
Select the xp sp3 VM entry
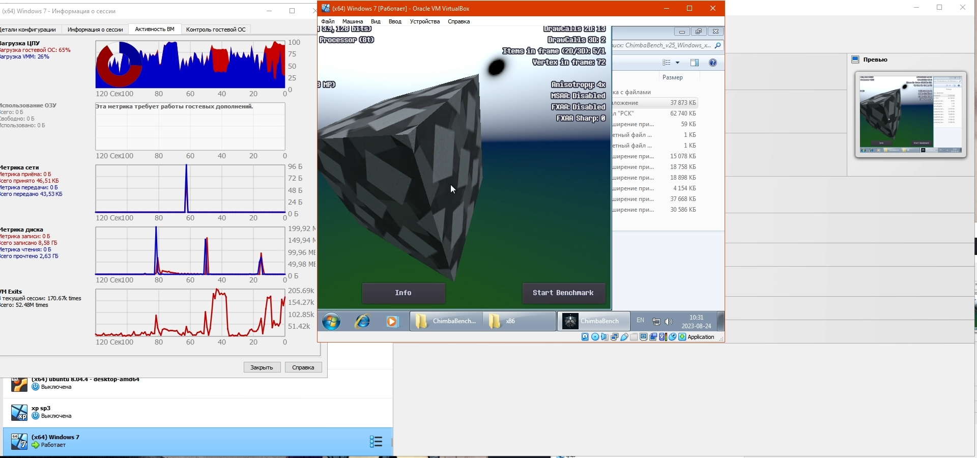198,413
